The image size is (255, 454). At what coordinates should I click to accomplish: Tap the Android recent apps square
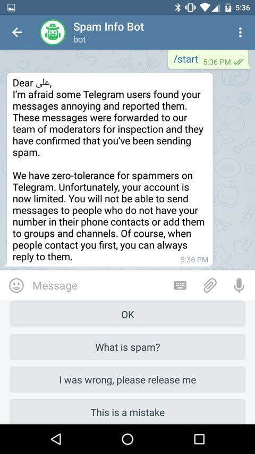tap(199, 439)
